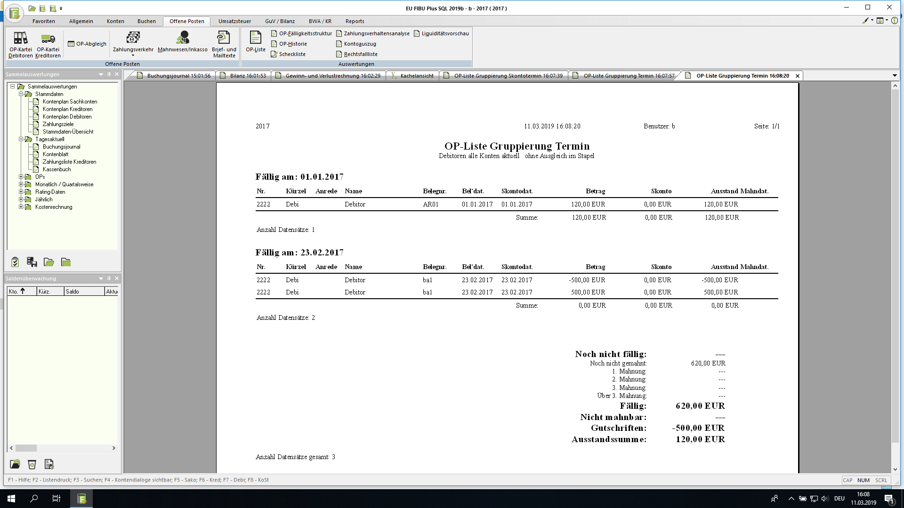Screen dimensions: 904x508
Task: Click the save-list disk icon in Sammelauswertungen
Action: coord(32,262)
